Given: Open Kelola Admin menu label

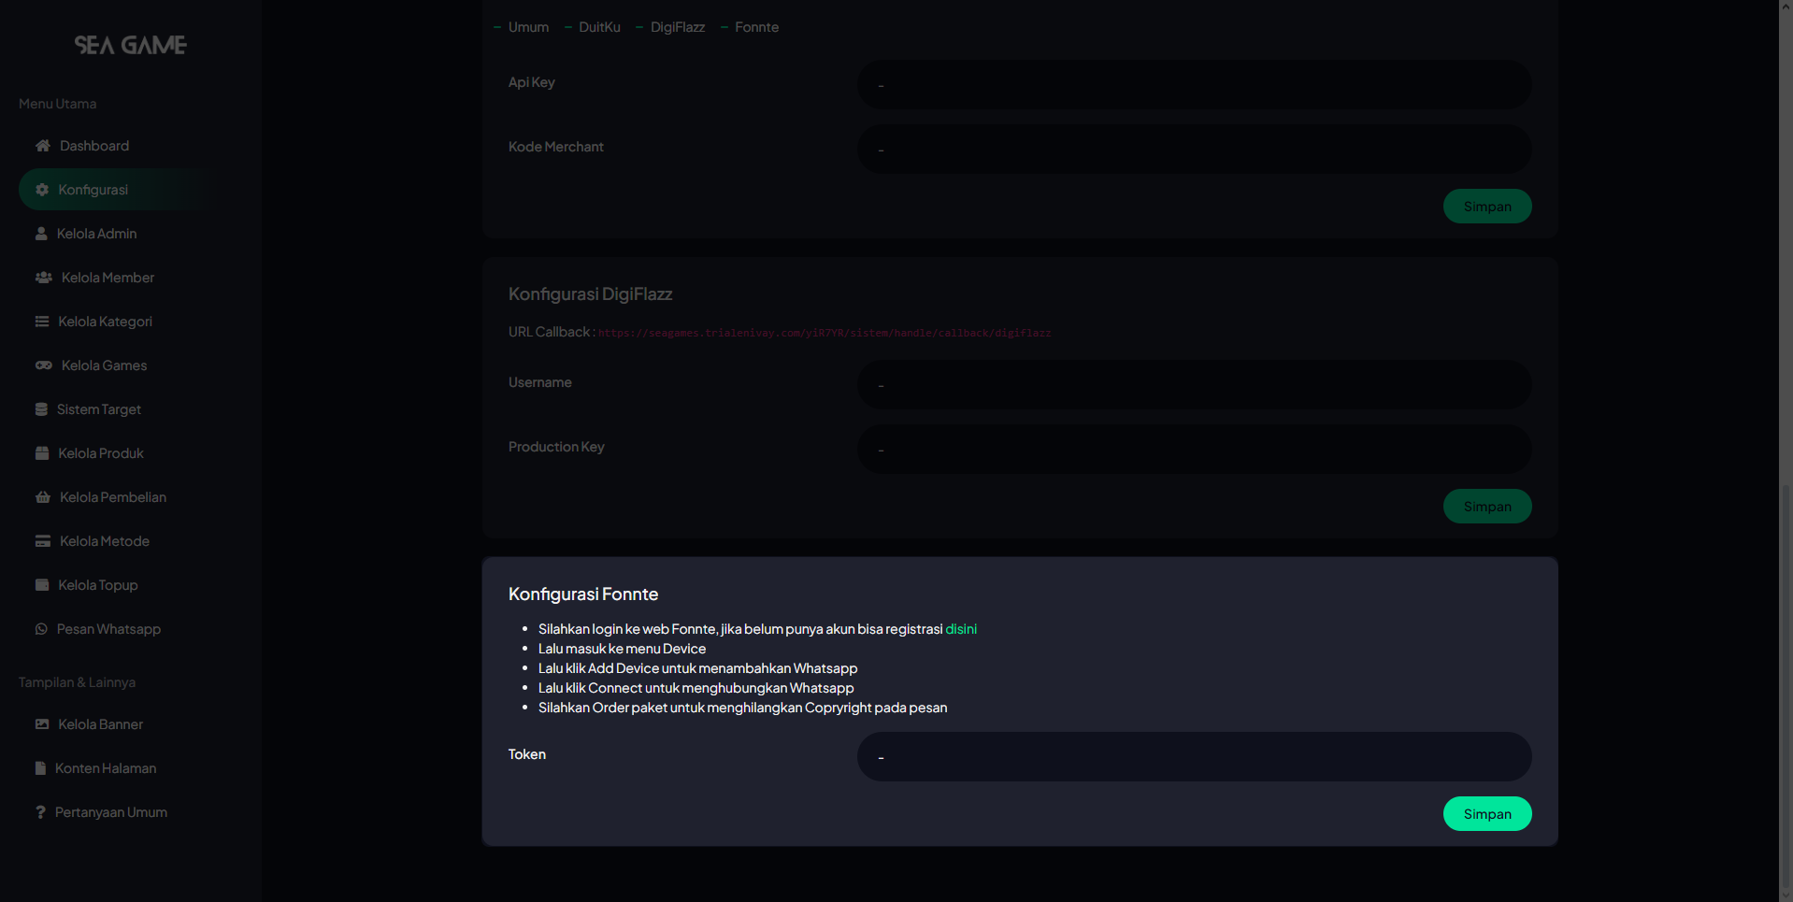Looking at the screenshot, I should pyautogui.click(x=96, y=234).
